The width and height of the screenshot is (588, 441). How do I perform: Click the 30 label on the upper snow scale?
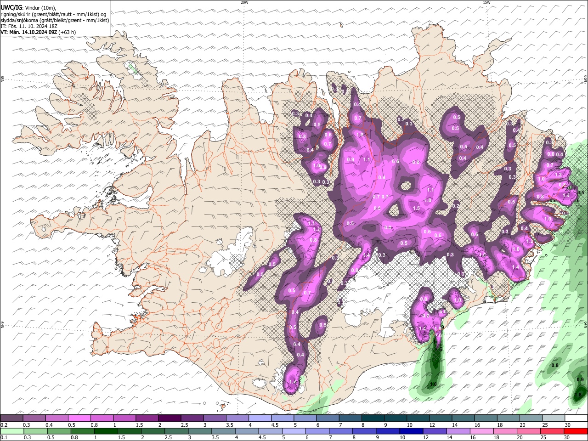tap(567, 425)
